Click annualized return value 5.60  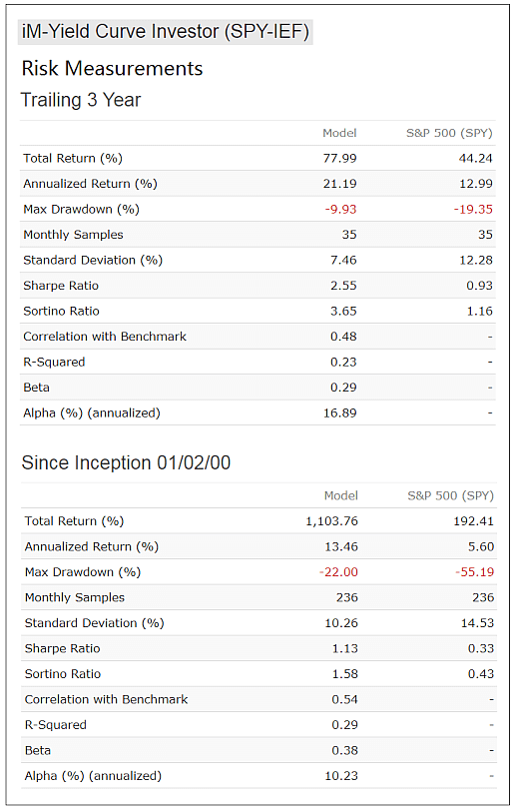tap(481, 546)
